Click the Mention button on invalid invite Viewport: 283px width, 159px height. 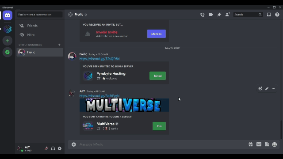(x=156, y=34)
